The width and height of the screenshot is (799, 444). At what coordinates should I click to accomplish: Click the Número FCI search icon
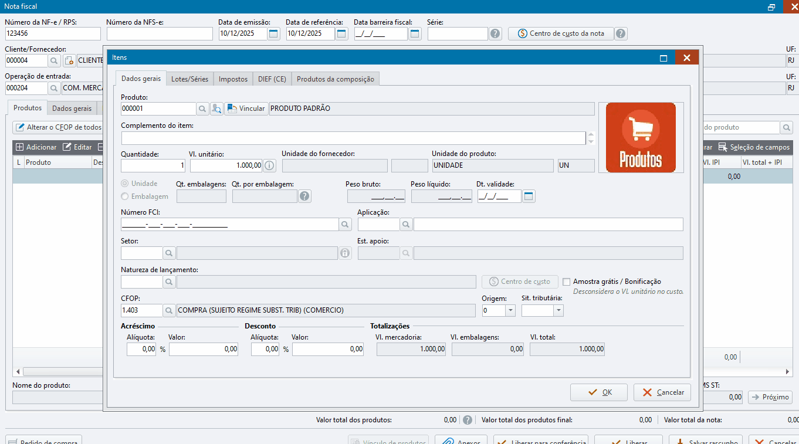[x=345, y=224]
